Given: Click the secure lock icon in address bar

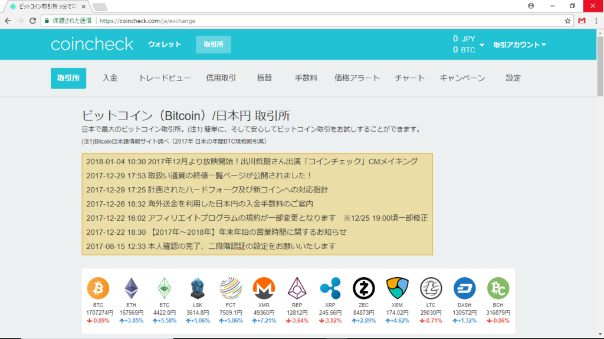Looking at the screenshot, I should (47, 21).
